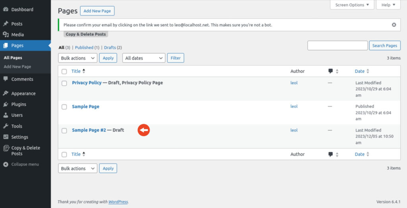This screenshot has height=208, width=407.
Task: Click the Pages icon in sidebar
Action: point(6,45)
